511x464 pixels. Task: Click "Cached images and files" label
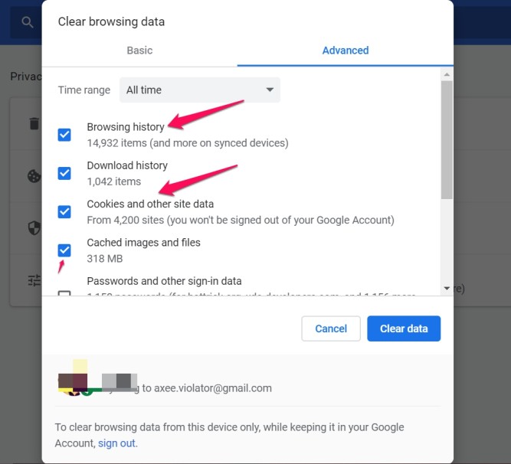pyautogui.click(x=143, y=243)
